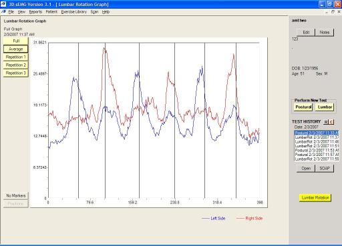The image size is (342, 246).
Task: Open the Exercise Library menu
Action: (73, 12)
